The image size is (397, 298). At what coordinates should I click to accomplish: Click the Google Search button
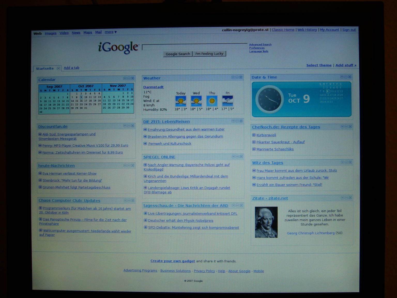pyautogui.click(x=178, y=54)
